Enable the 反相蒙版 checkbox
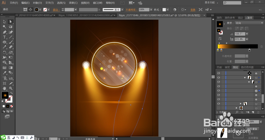265x140 pixels. [246, 138]
